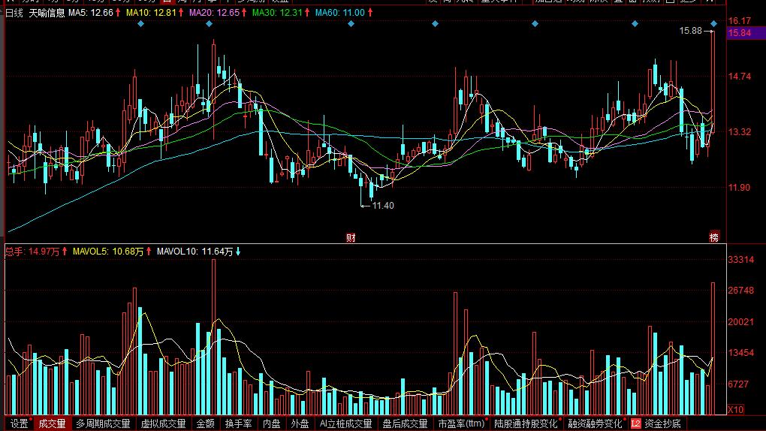Click the diamond marker beside the MA10 label

[140, 23]
